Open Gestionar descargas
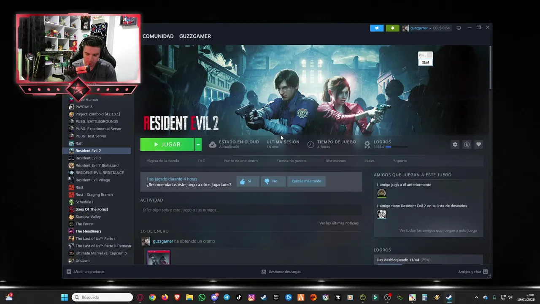This screenshot has height=304, width=540. coord(281,272)
